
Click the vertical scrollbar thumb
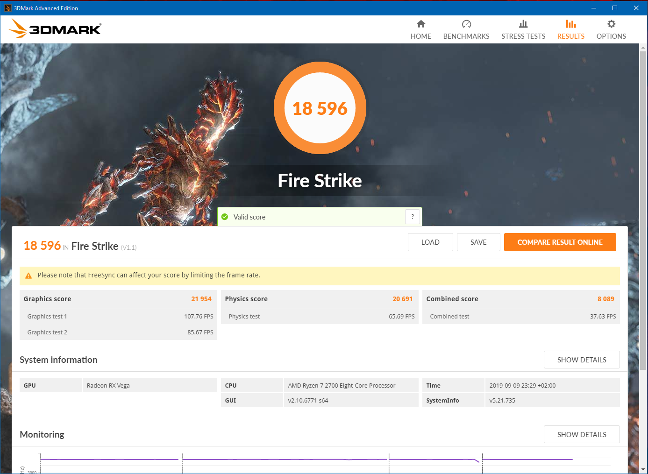pyautogui.click(x=643, y=210)
